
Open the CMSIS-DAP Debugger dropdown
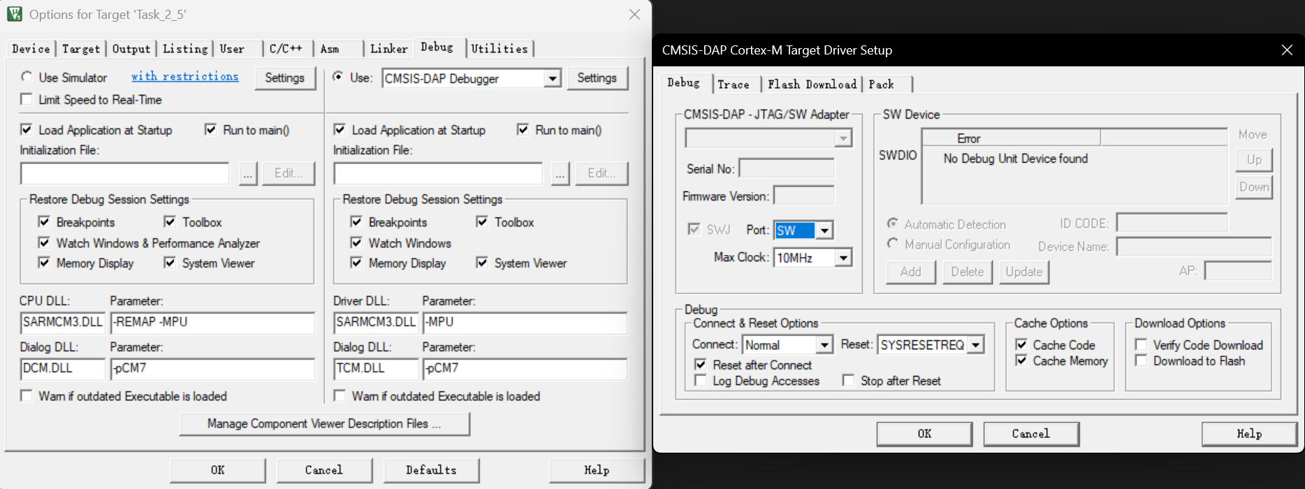[553, 78]
